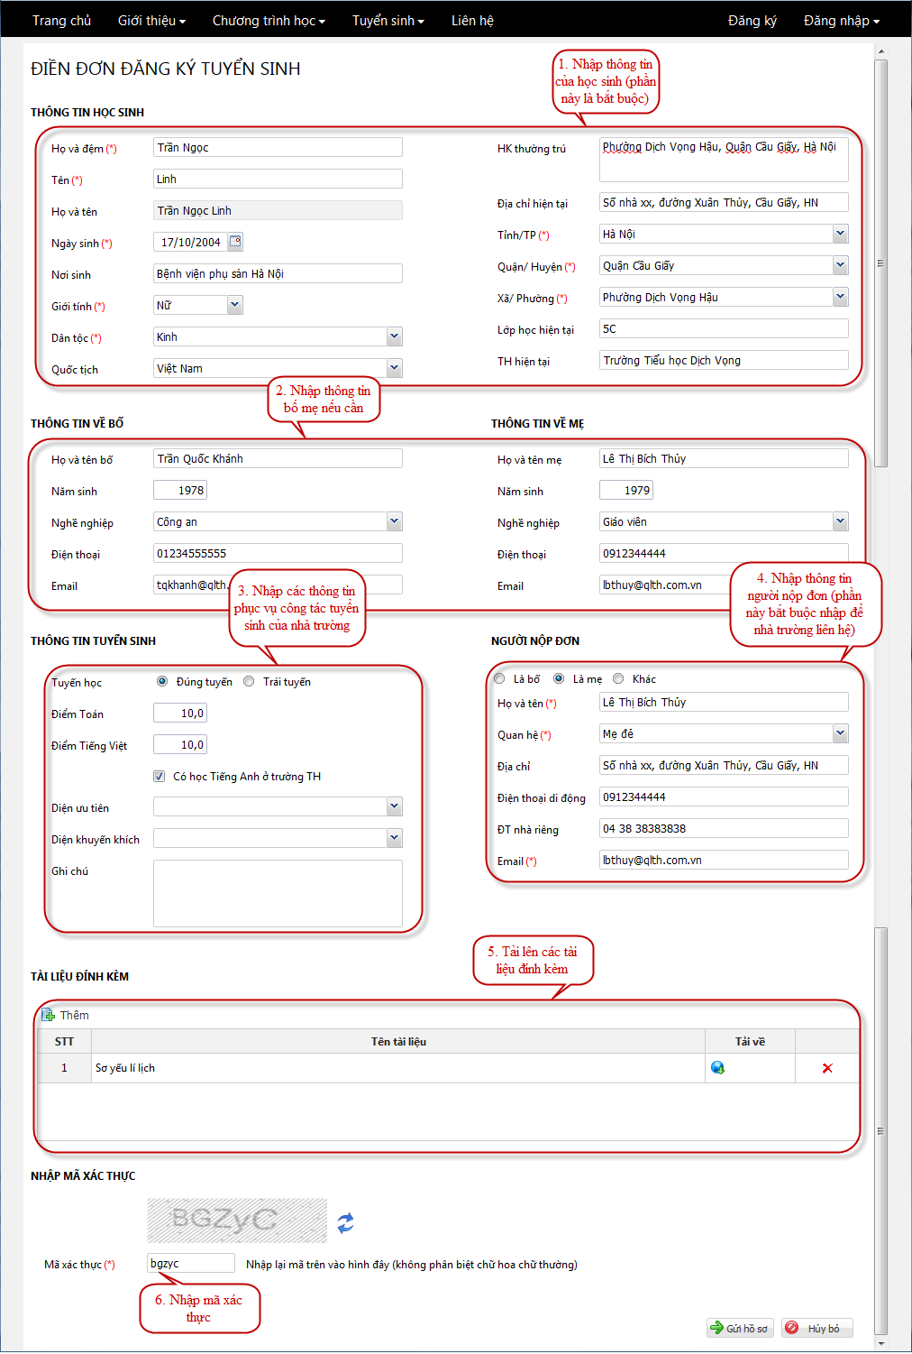
Task: Expand the Quận/Huyện dropdown
Action: pyautogui.click(x=841, y=265)
